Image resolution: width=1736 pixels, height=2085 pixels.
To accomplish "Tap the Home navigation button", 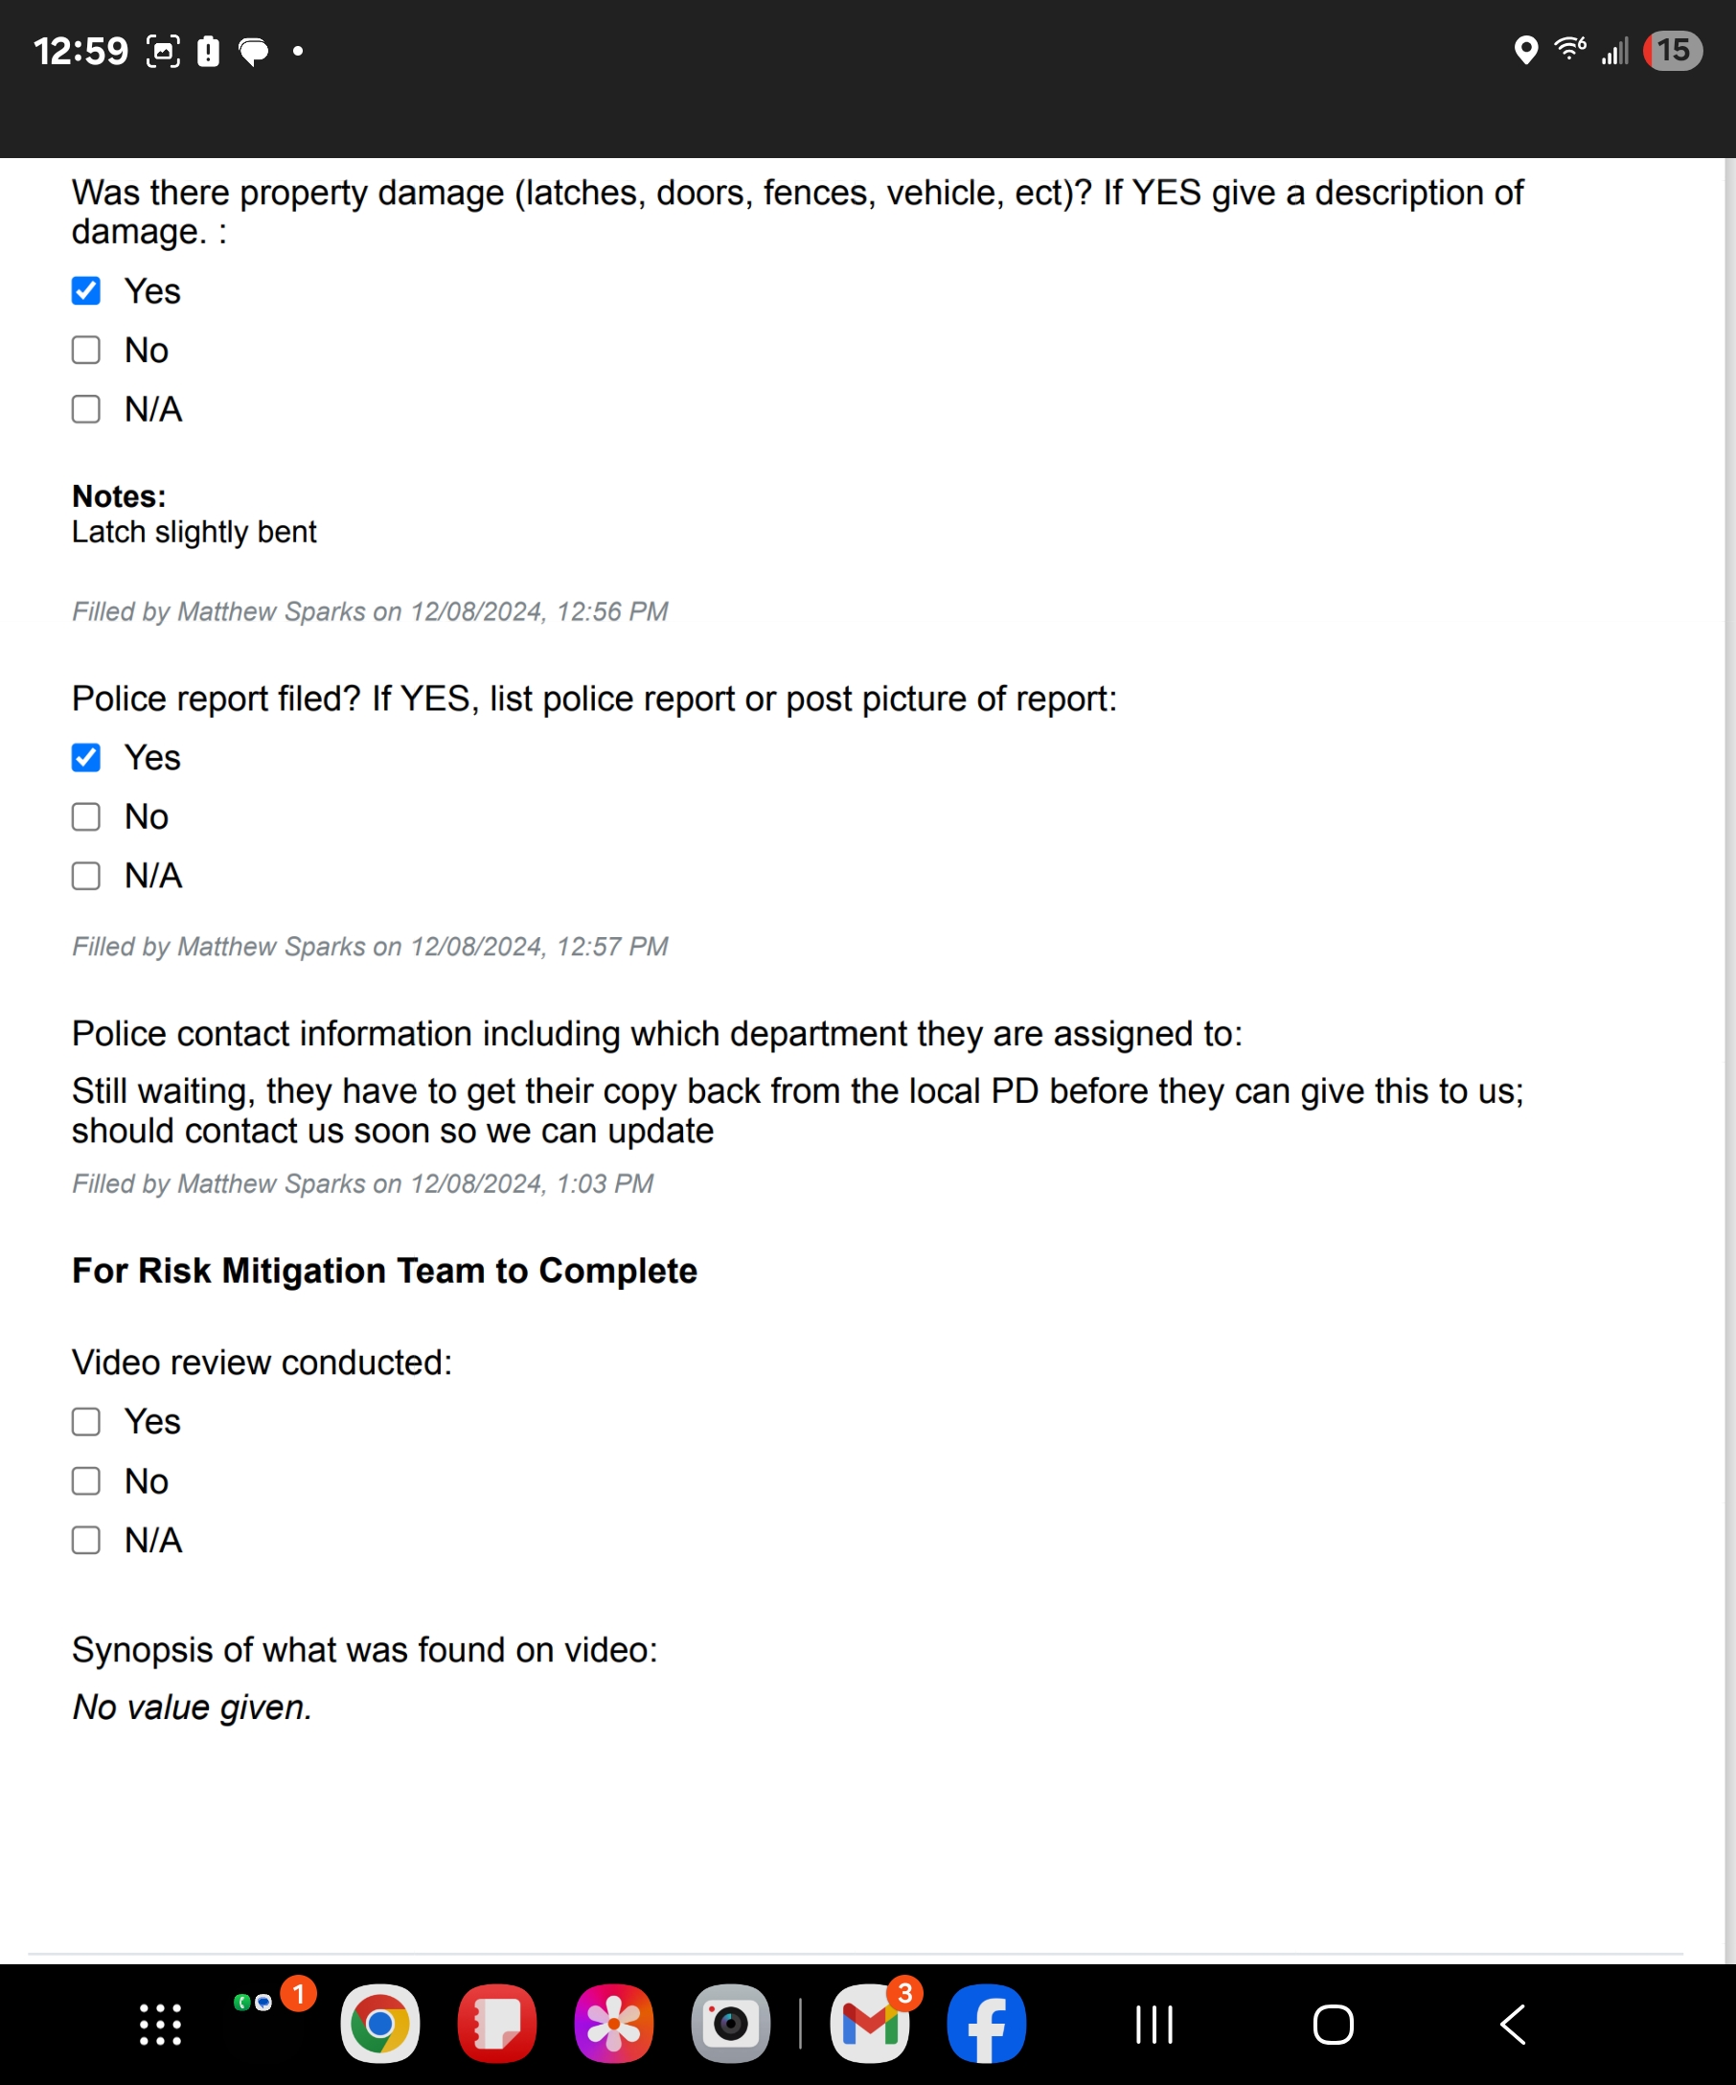I will (1333, 2025).
